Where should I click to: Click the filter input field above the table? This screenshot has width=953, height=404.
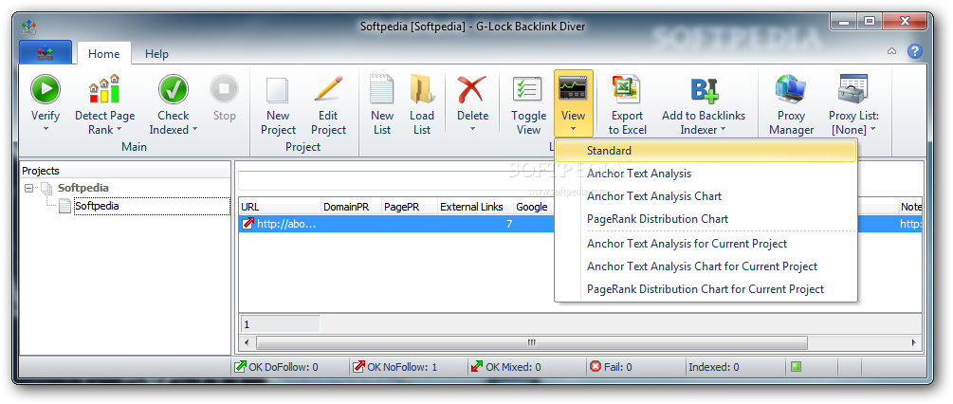pyautogui.click(x=396, y=180)
